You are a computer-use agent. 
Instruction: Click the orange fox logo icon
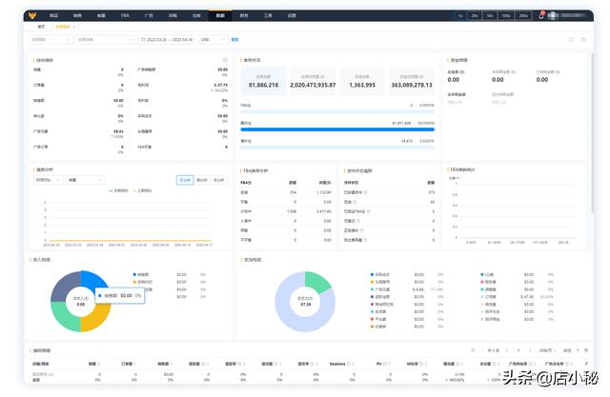coord(32,15)
